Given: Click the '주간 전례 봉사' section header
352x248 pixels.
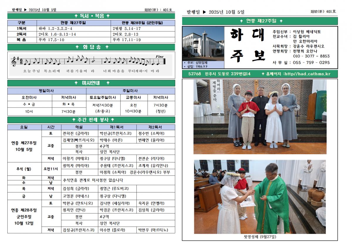Looking at the screenshot, I should point(91,120).
